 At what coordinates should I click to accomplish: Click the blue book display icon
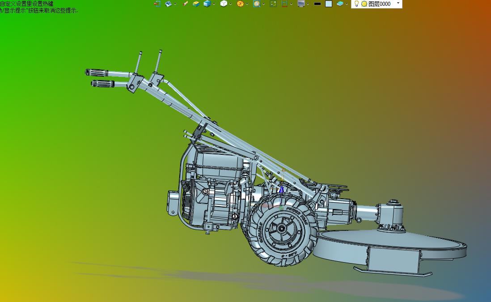point(169,4)
